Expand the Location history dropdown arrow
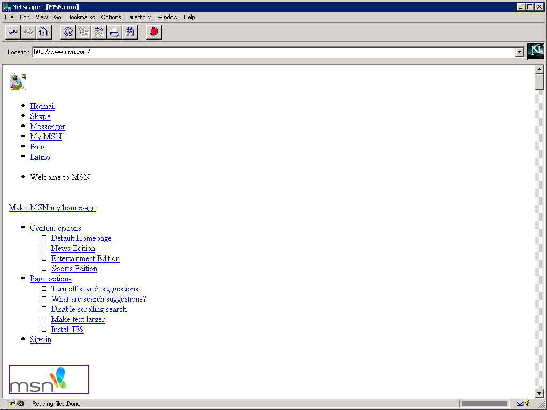This screenshot has width=547, height=410. (519, 52)
